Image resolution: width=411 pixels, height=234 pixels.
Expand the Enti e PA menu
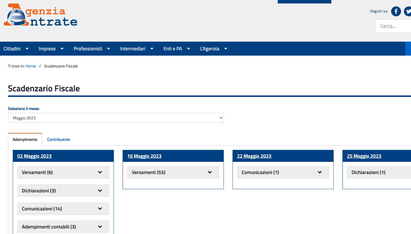177,49
